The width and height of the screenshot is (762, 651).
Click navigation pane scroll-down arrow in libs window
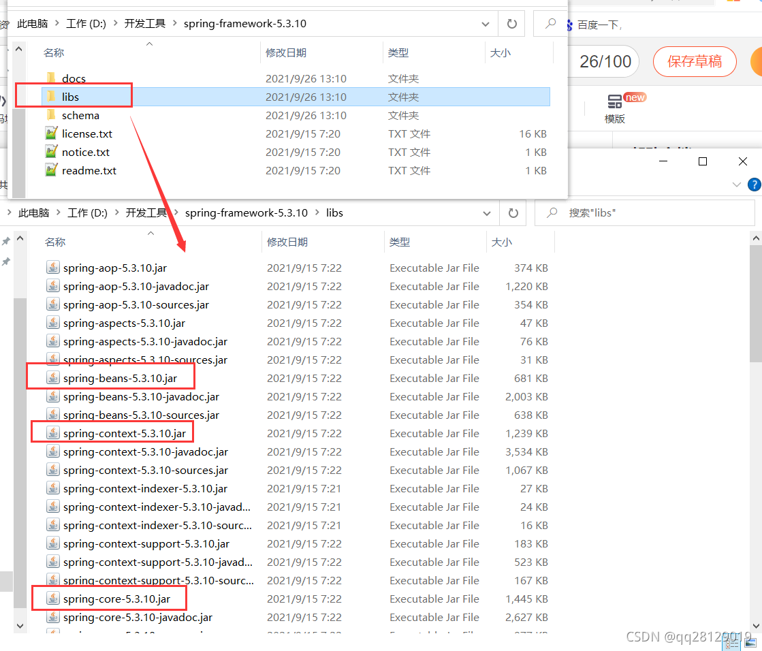[20, 626]
